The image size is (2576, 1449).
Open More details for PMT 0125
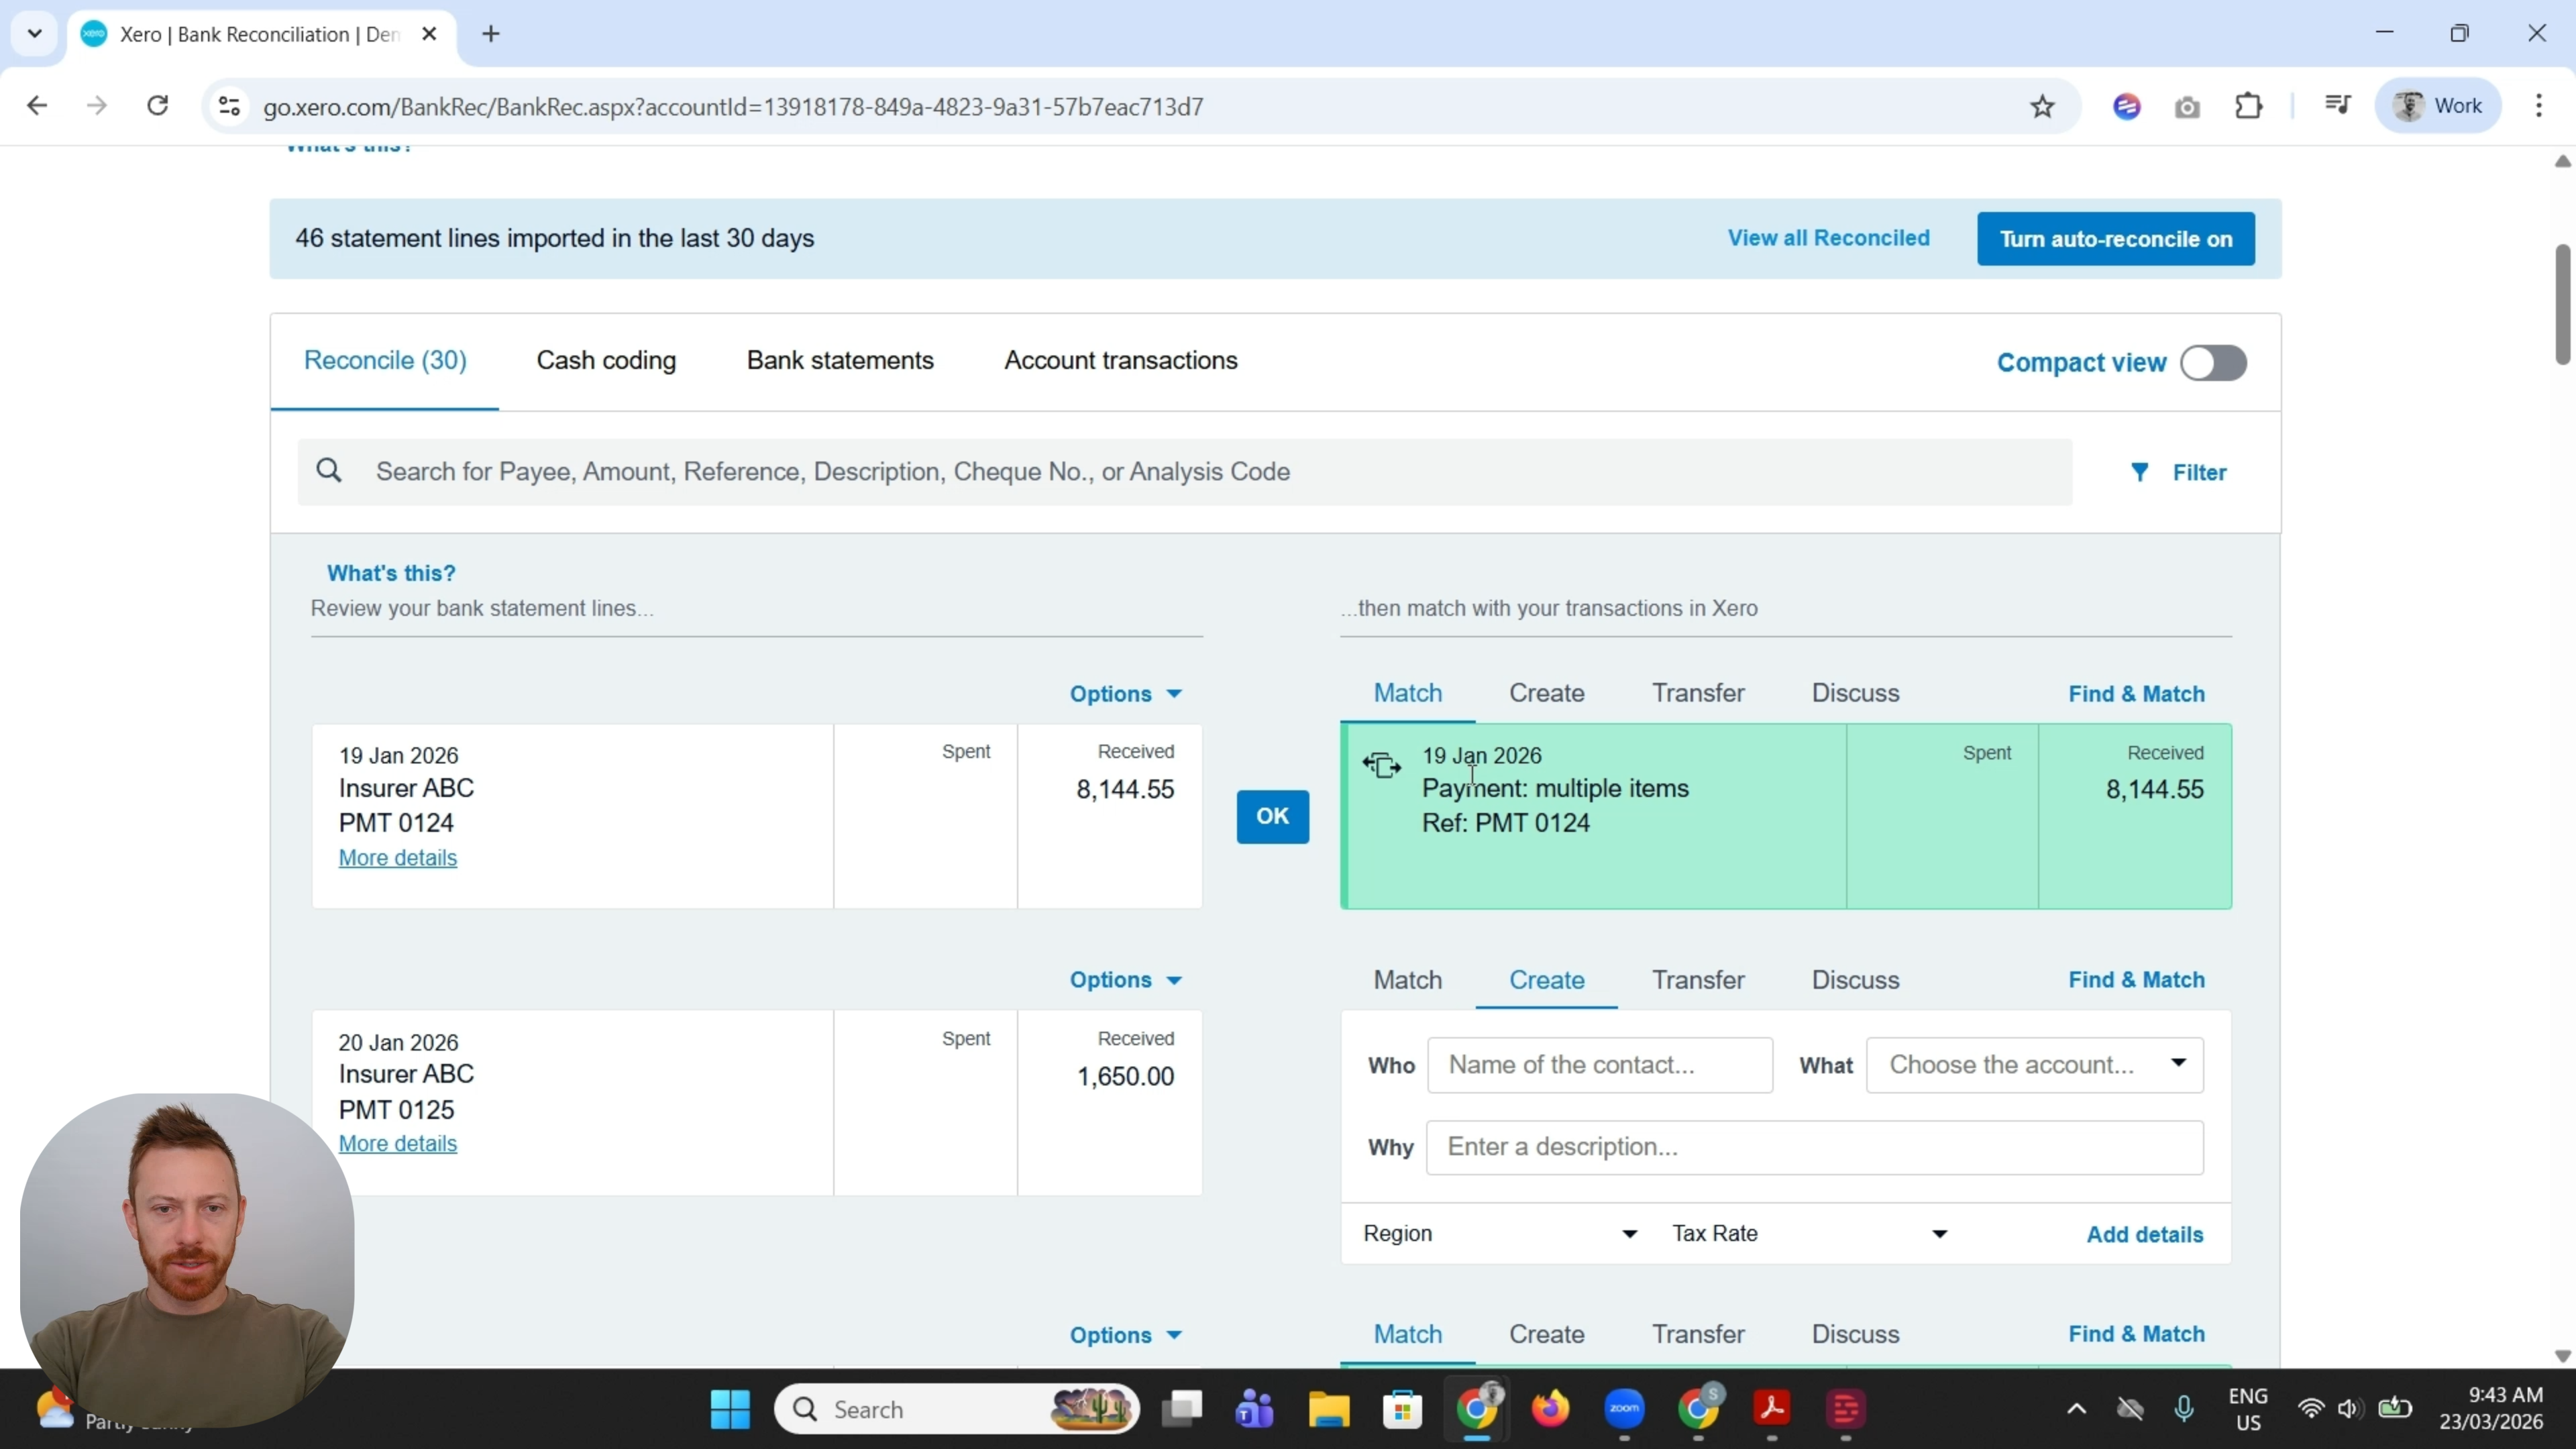(x=397, y=1144)
